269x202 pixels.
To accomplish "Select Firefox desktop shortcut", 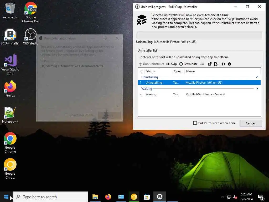I will (x=10, y=89).
